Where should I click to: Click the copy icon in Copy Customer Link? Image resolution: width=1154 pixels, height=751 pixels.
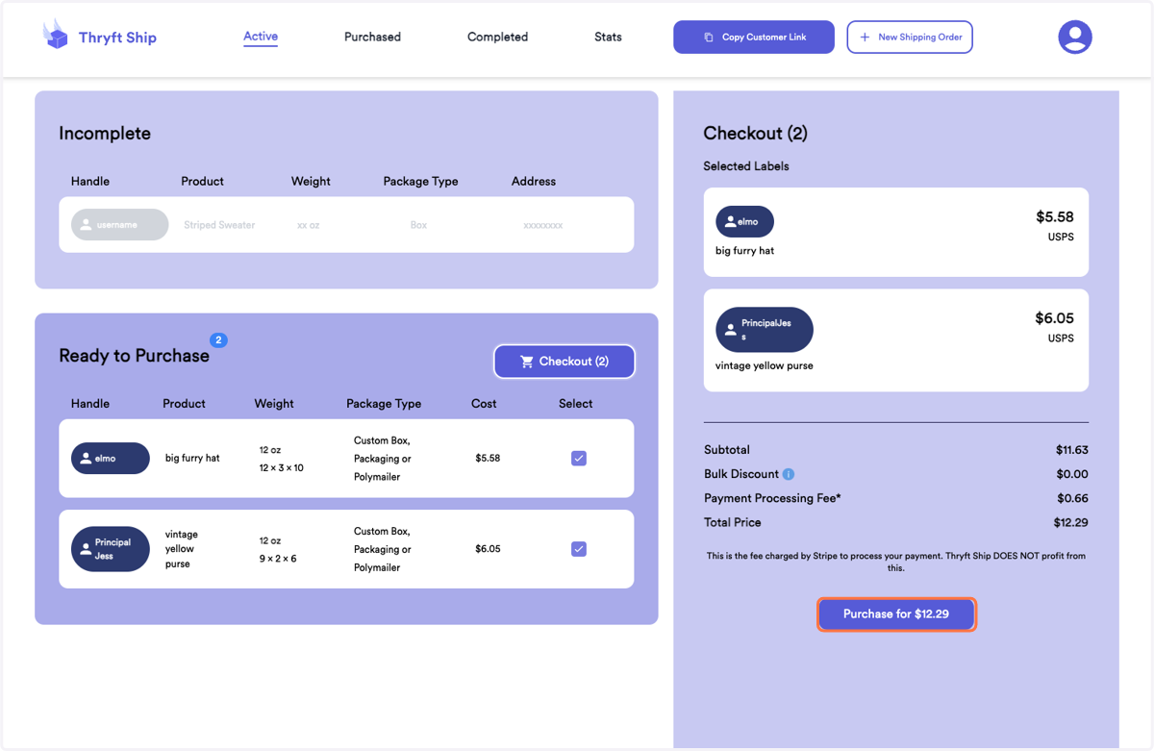[x=709, y=38]
